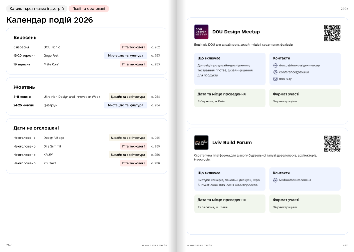
Task: Click the QR code for Lviv Build Forum
Action: 332,144
